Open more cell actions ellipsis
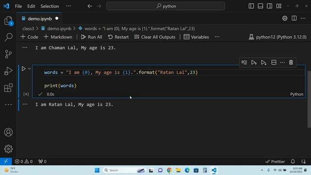 [282, 63]
